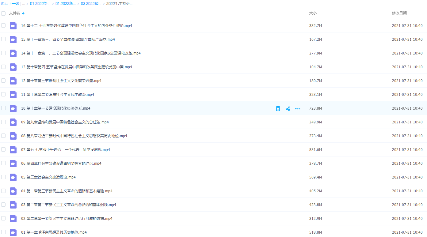Screen dimensions: 427x237
Task: Open file 12.第十章第三节推动社会主义文化繁荣兴盛.mp4
Action: (61, 81)
